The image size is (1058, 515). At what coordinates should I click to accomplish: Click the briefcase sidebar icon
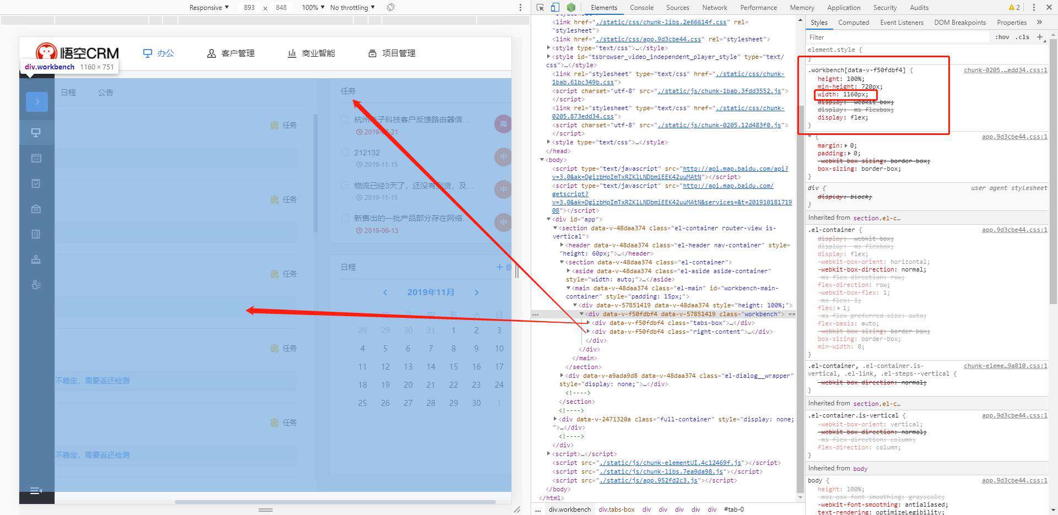36,209
